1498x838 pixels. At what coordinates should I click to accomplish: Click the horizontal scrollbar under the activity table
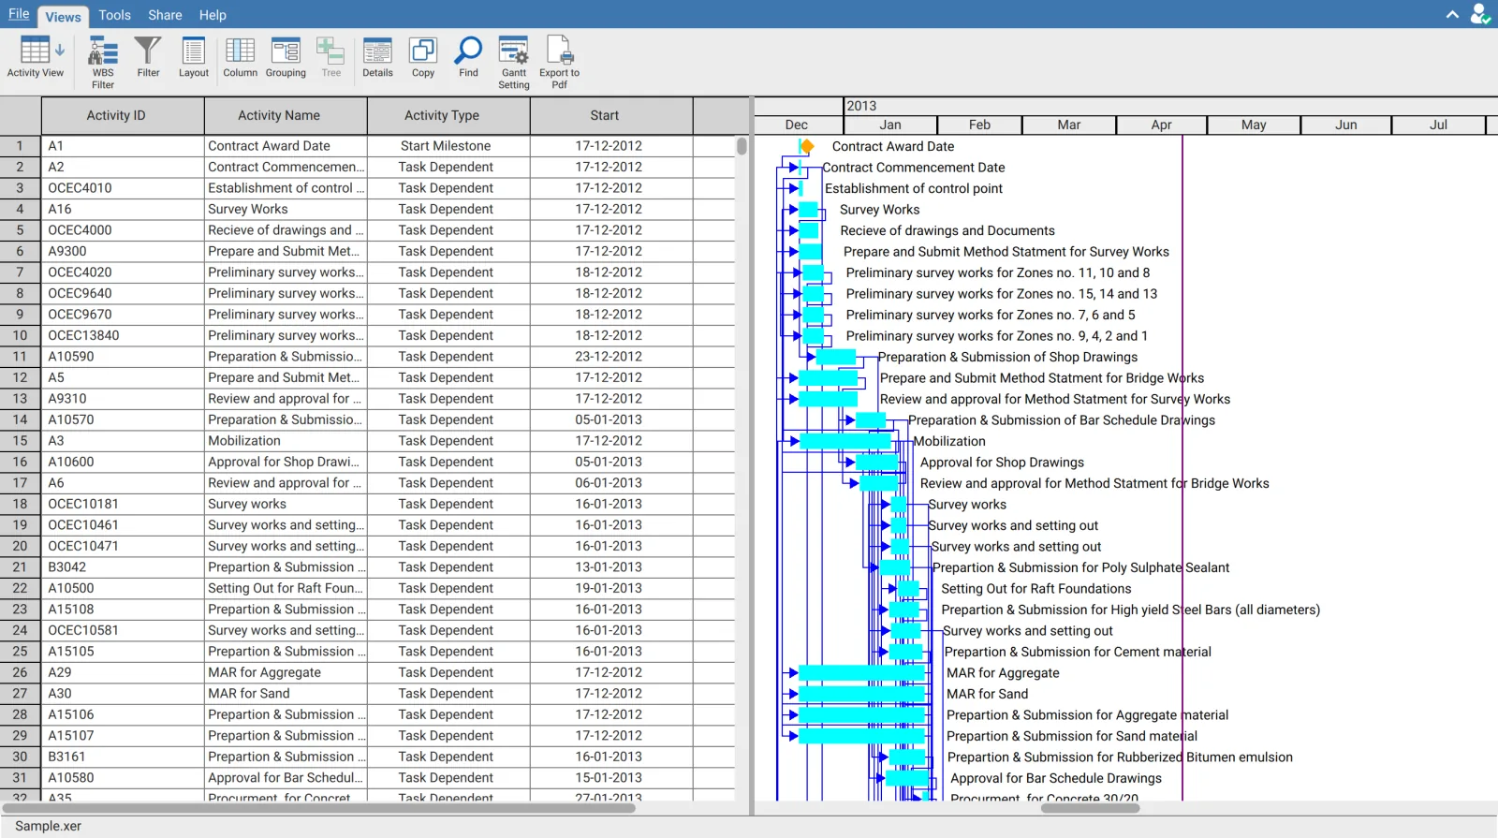click(318, 808)
